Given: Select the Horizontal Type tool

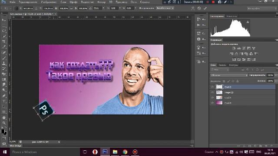Looking at the screenshot, I should 4,101.
